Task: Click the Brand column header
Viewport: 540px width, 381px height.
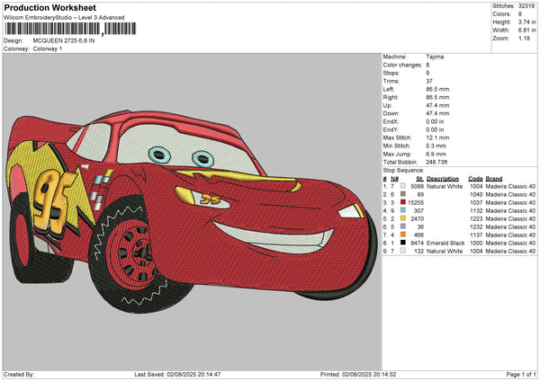Action: tap(494, 178)
